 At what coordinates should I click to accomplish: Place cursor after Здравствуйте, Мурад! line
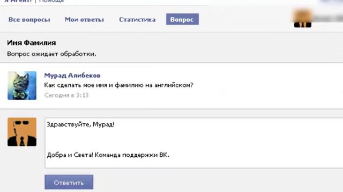(115, 124)
